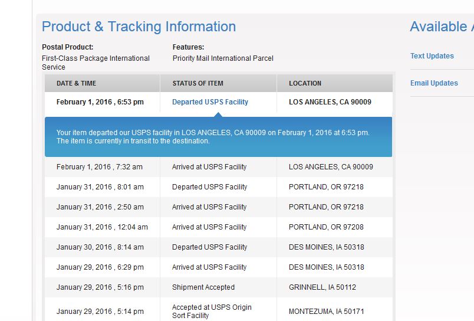Select the MONTEZUMA, IA 50171 location cell
474x321 pixels.
pos(326,312)
